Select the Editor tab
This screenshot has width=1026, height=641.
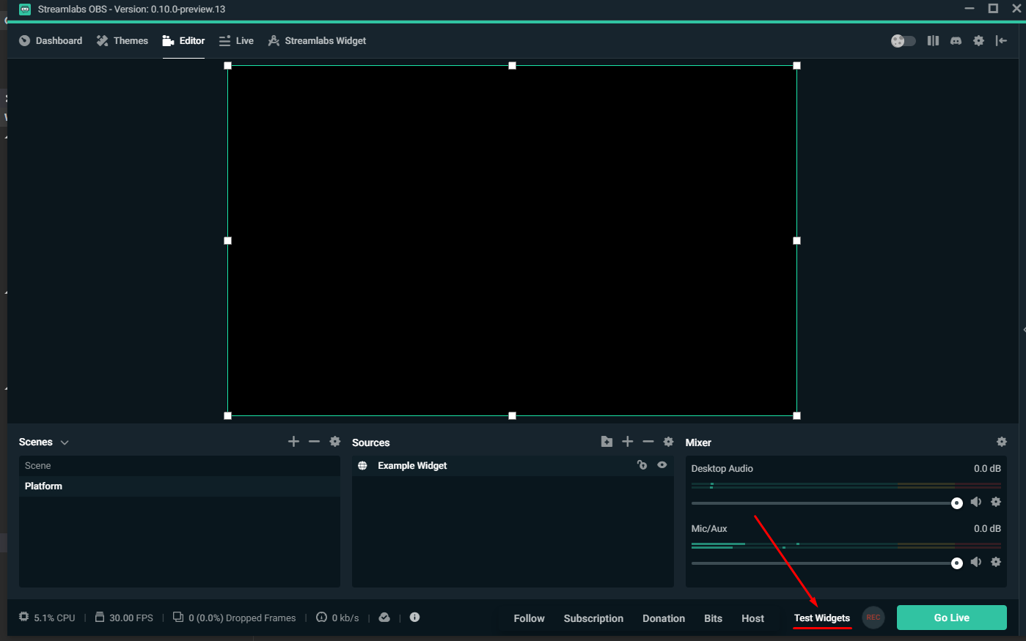183,41
